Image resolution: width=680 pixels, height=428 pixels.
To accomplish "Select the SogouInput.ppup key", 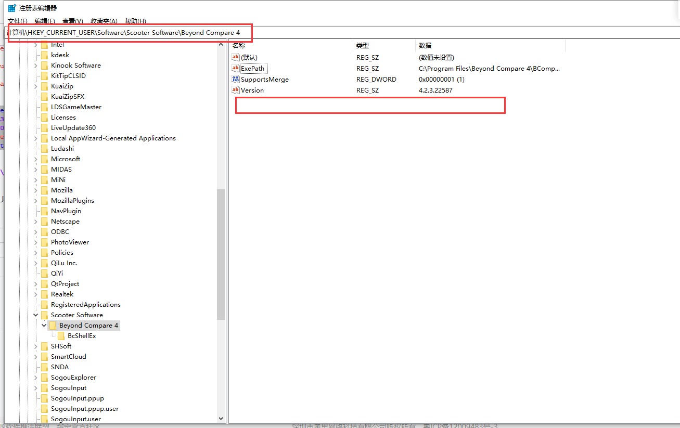I will click(x=78, y=398).
